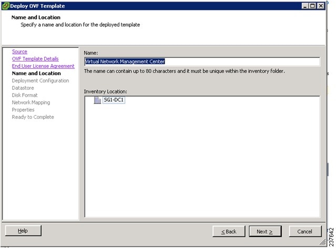This screenshot has height=248, width=336.
Task: Click the Inventory Location label
Action: 106,91
